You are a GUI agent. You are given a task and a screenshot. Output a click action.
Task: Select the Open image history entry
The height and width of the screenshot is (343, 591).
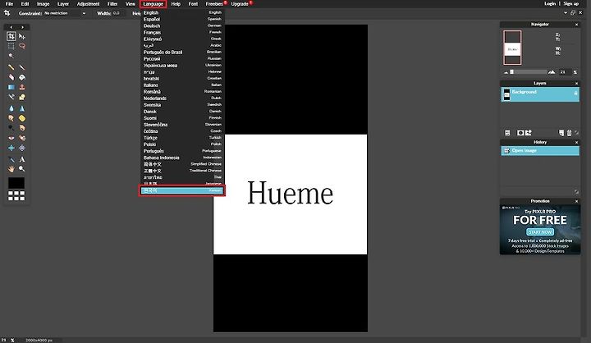tap(540, 150)
